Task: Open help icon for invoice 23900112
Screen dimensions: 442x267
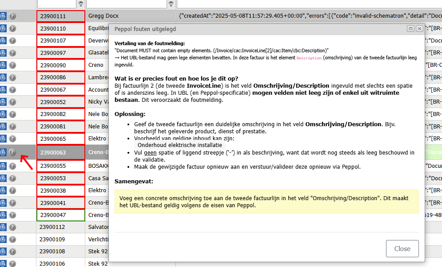Action: pyautogui.click(x=12, y=227)
